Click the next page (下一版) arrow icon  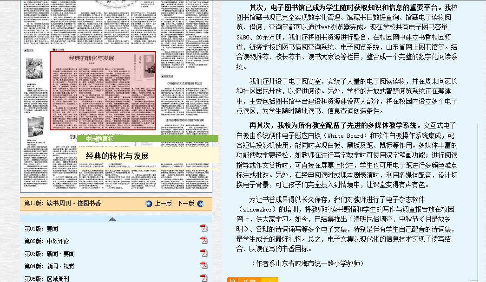[x=200, y=204]
